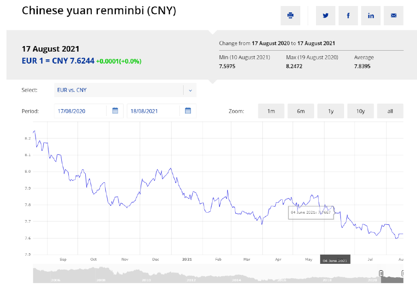Open calendar picker for start date 17/08/2020
Screen dimensions: 417x291
coord(115,111)
